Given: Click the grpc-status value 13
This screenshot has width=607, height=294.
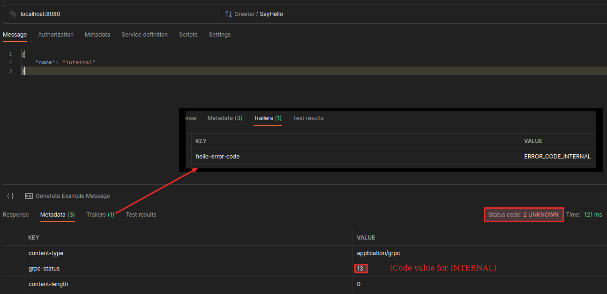Looking at the screenshot, I should pos(360,269).
